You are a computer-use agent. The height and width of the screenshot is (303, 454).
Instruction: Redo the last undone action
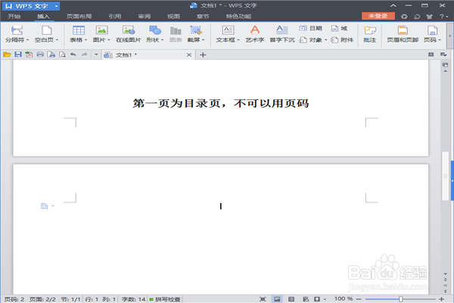pos(84,55)
